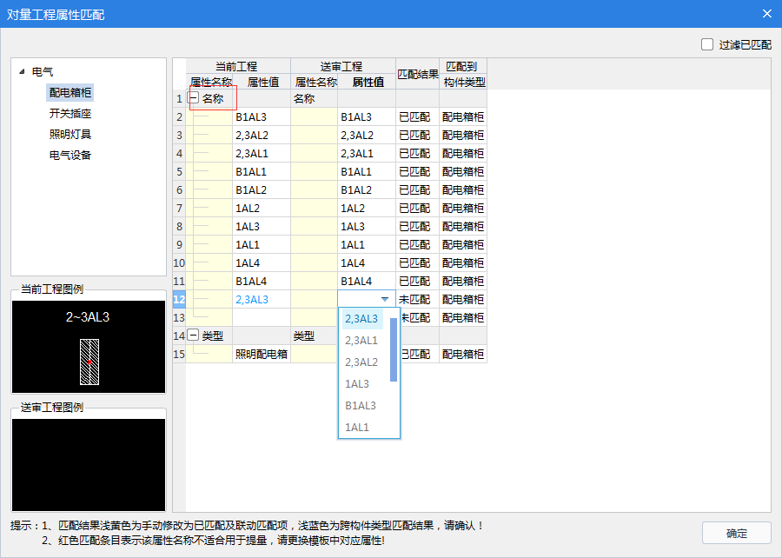Collapse the 类型 group row
This screenshot has width=782, height=558.
tap(194, 335)
